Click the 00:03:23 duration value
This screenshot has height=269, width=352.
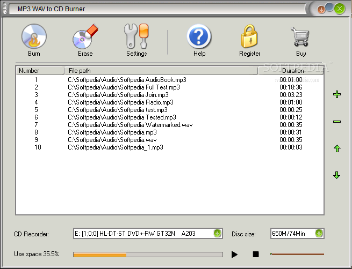coord(291,95)
